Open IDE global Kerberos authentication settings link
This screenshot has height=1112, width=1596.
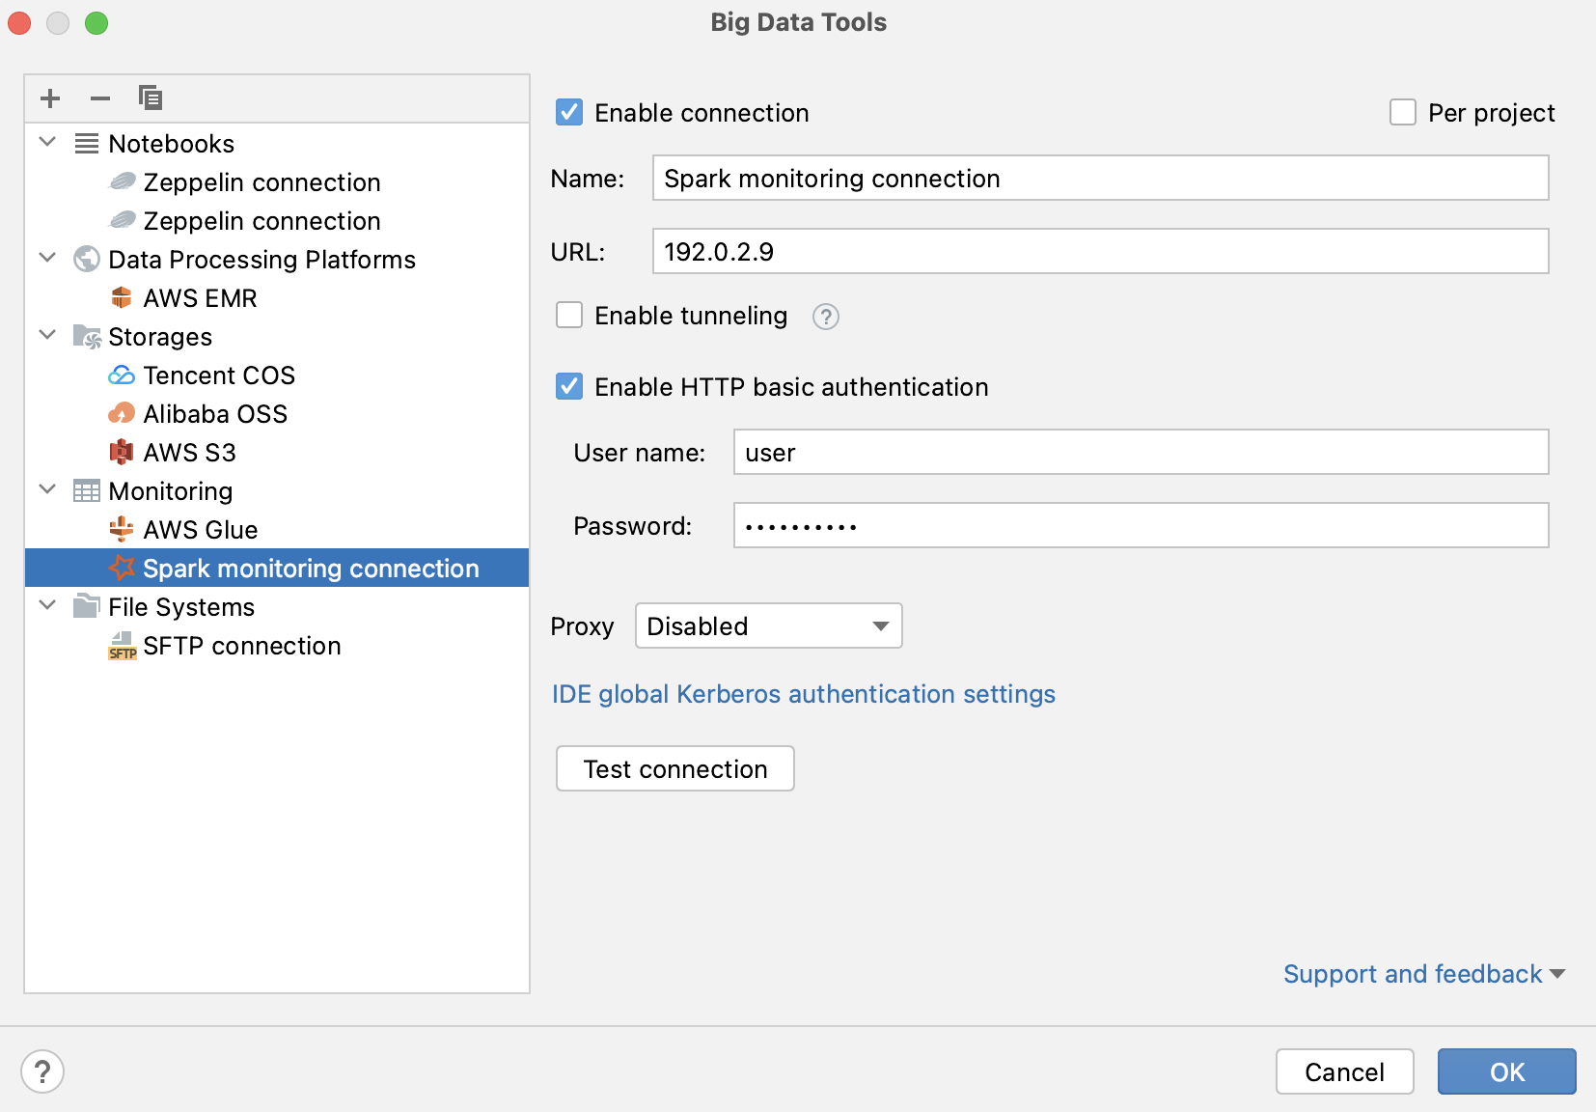coord(803,694)
